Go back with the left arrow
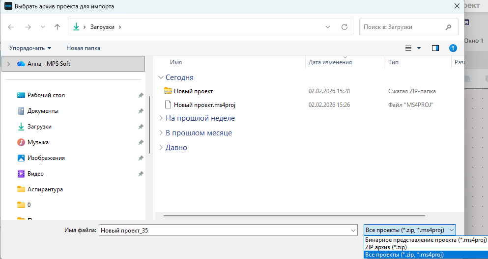This screenshot has height=259, width=488. (11, 27)
